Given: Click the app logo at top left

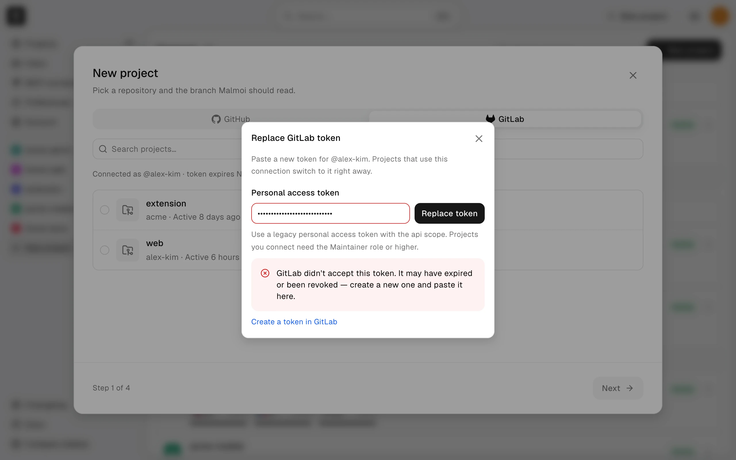Looking at the screenshot, I should pyautogui.click(x=16, y=16).
